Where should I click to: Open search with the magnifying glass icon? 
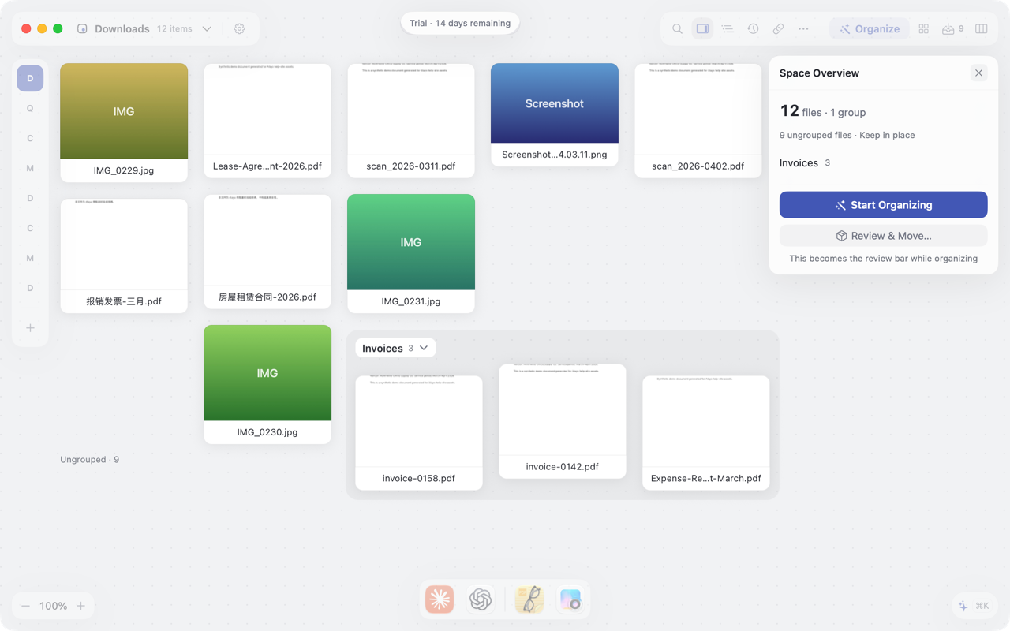tap(677, 29)
